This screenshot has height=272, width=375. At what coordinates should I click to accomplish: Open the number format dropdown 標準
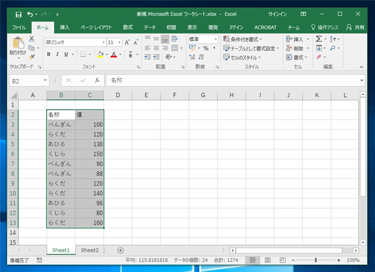point(216,39)
